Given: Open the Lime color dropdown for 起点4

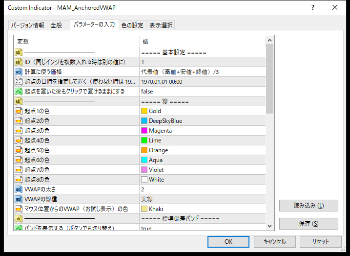Looking at the screenshot, I should 203,140.
